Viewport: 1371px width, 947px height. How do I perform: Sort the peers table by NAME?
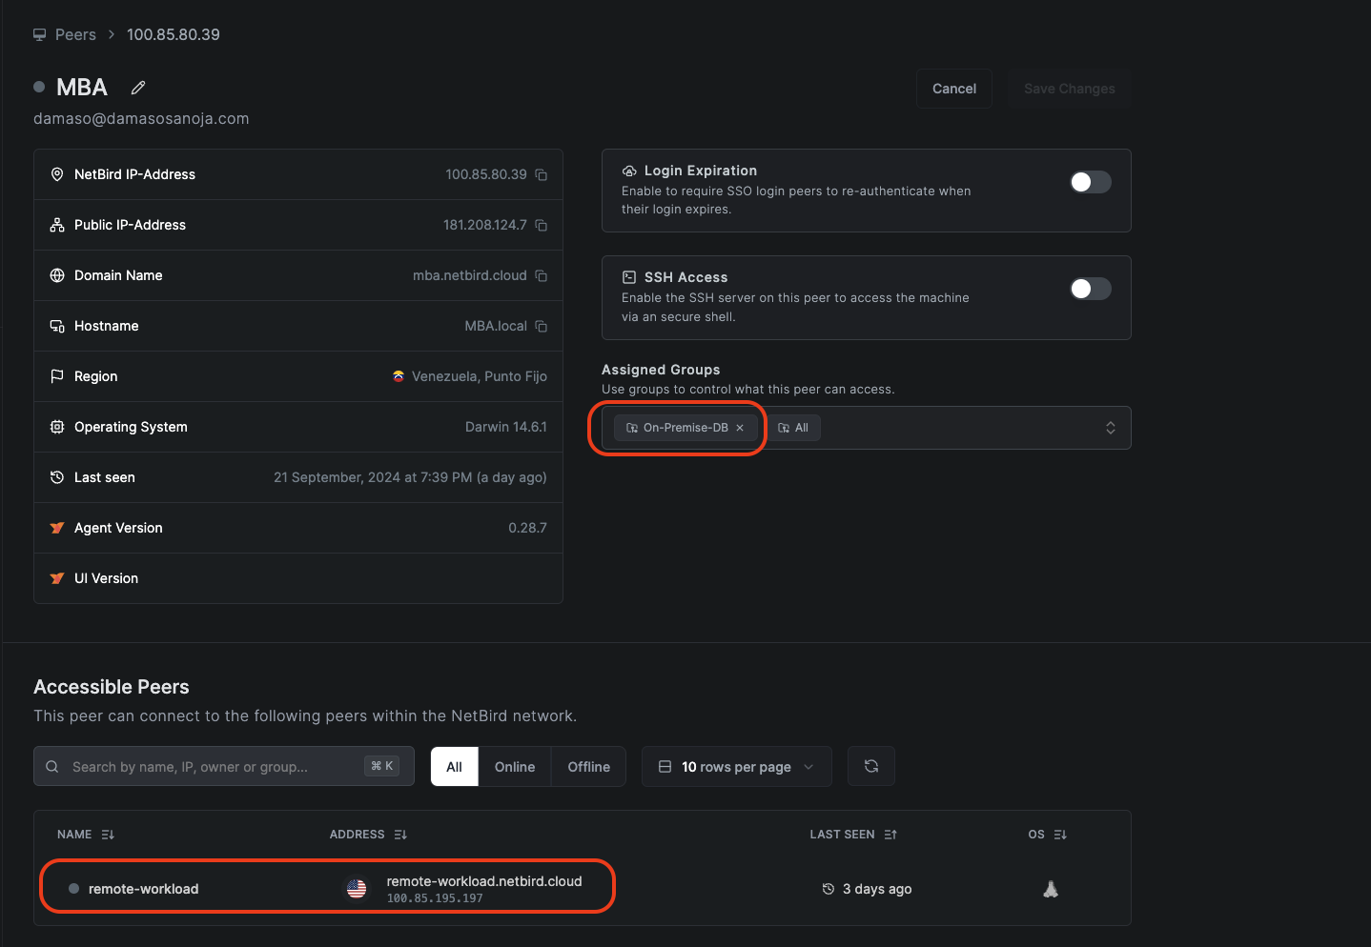pyautogui.click(x=108, y=834)
